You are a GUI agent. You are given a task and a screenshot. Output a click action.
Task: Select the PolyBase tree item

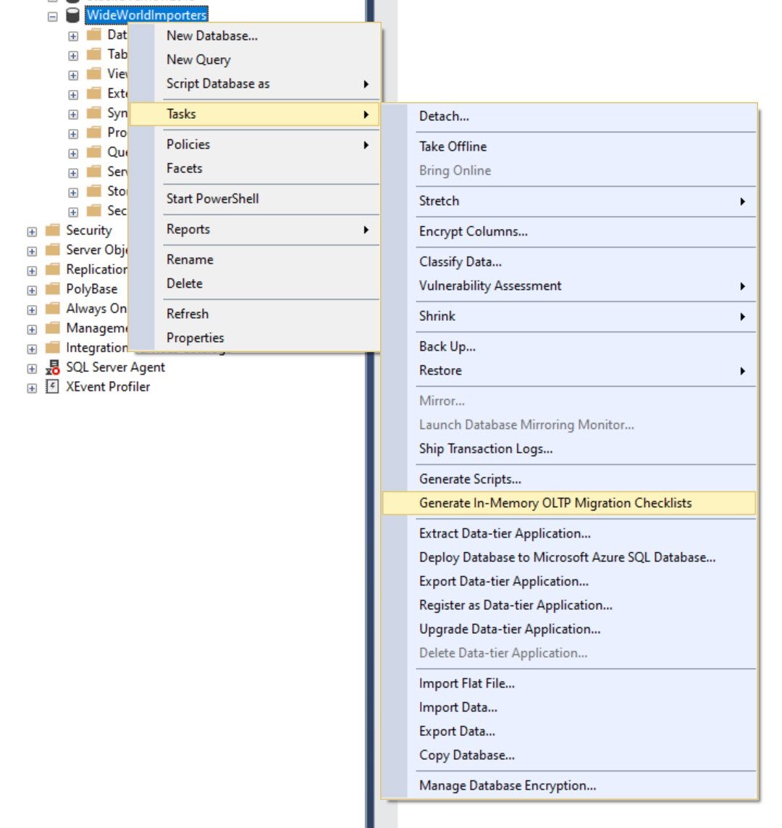tap(91, 289)
